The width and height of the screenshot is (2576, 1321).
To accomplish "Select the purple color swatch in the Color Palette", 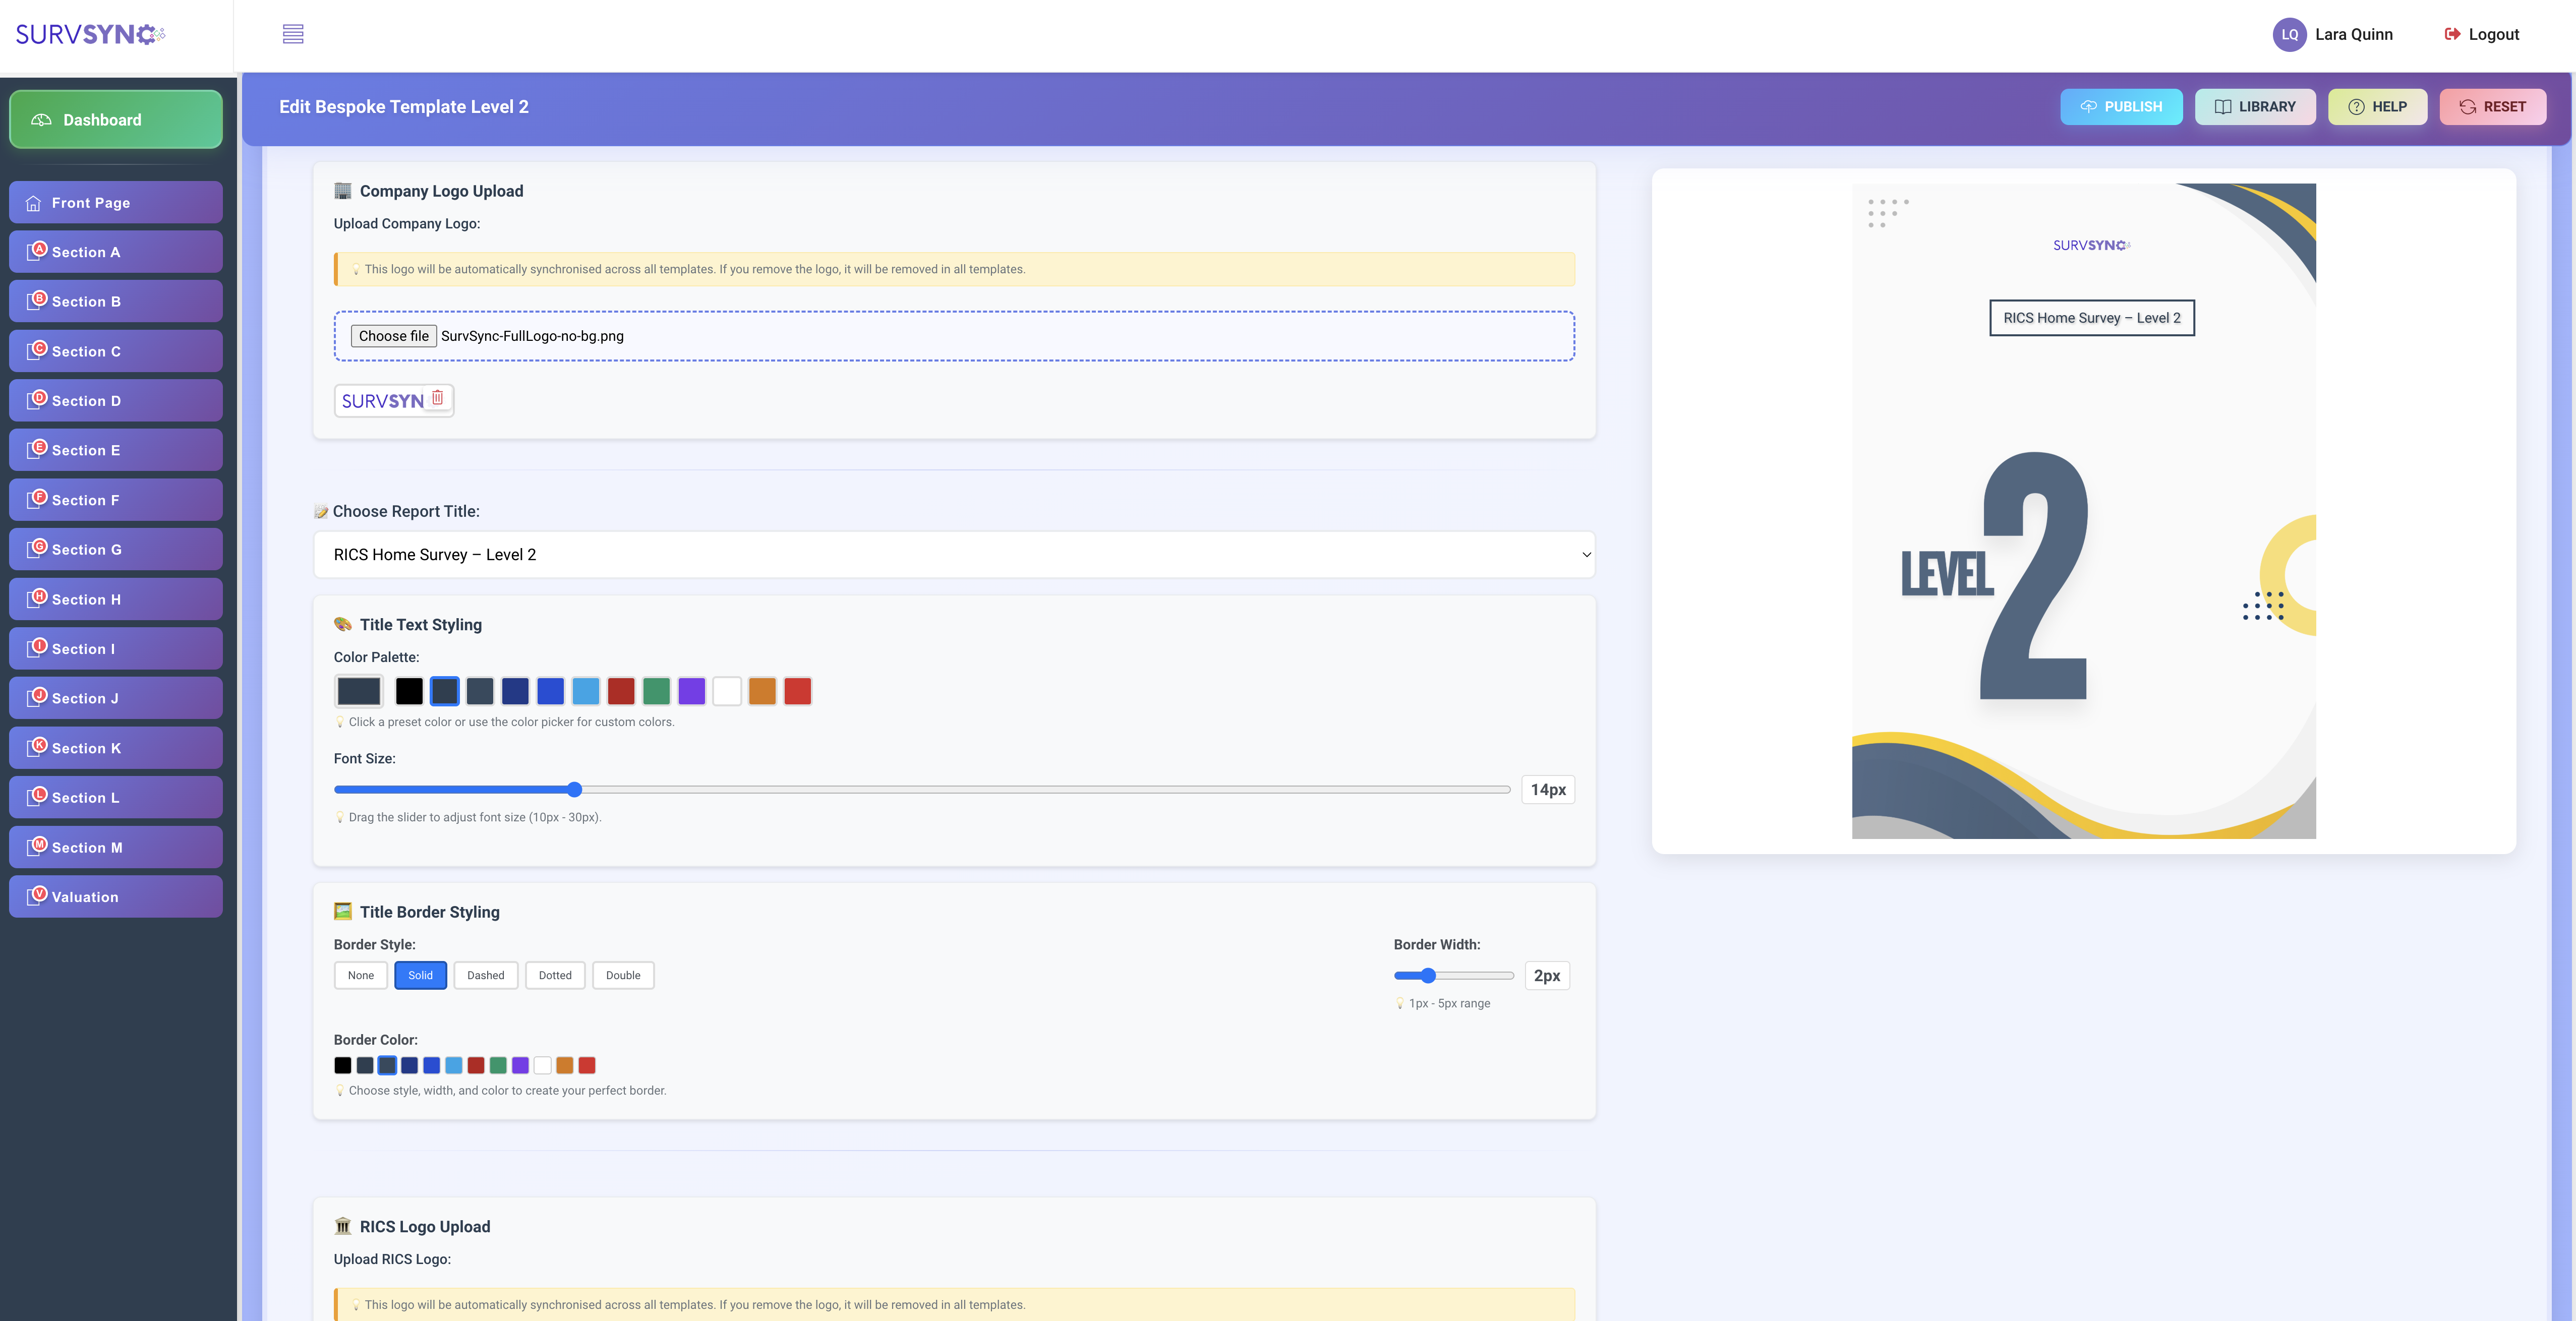I will click(691, 691).
